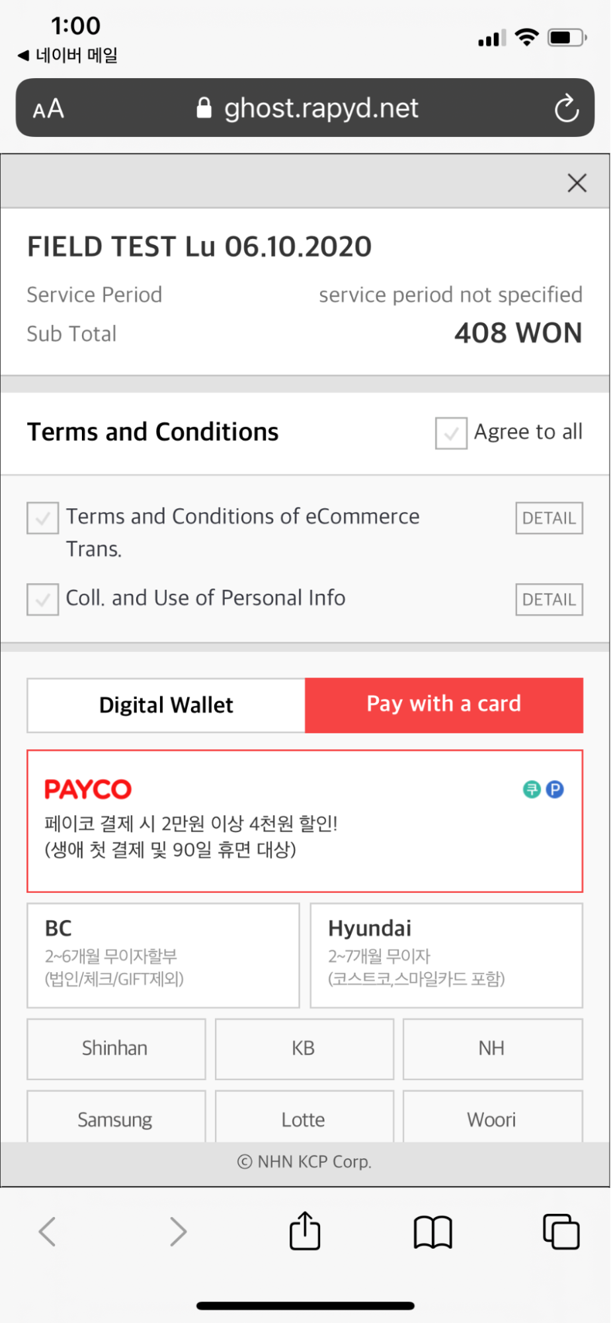Viewport: 611px width, 1323px height.
Task: Tap the Safari reload page icon
Action: tap(566, 109)
